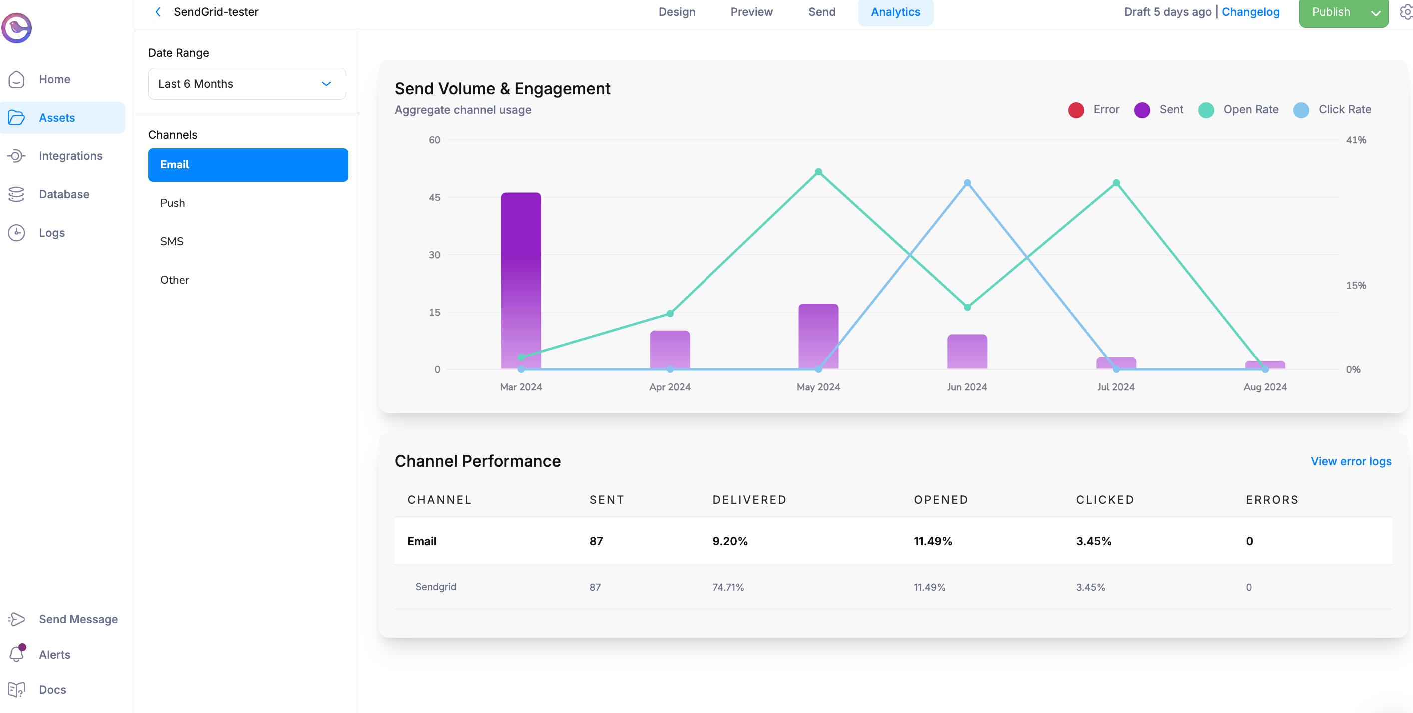This screenshot has height=713, width=1413.
Task: Click the Analytics tab
Action: click(896, 12)
